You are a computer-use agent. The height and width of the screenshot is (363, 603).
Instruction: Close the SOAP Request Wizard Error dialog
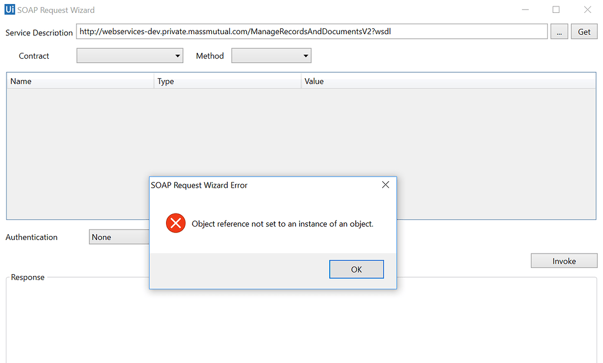(x=386, y=184)
